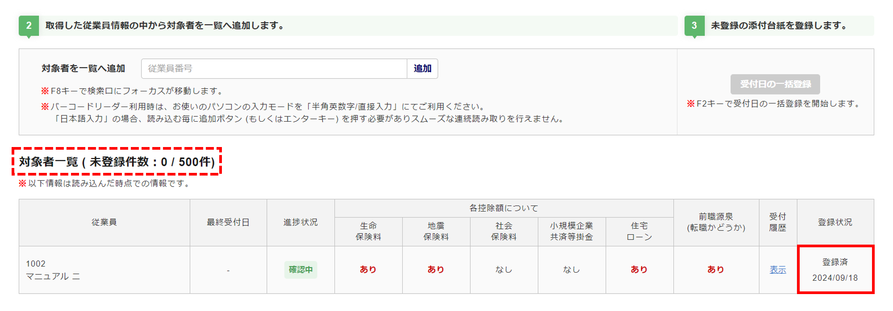Viewport: 893px width, 311px height.
Task: Click the F2キー bulk registration note
Action: click(x=774, y=104)
